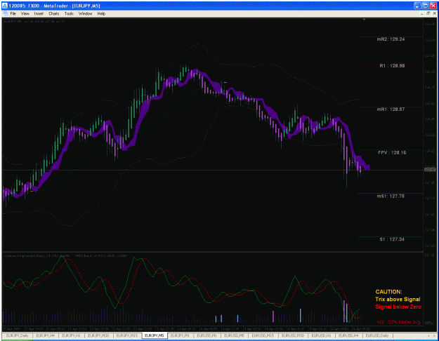
Task: Click the chart shift triangle marker at the chart top
Action: click(x=364, y=20)
